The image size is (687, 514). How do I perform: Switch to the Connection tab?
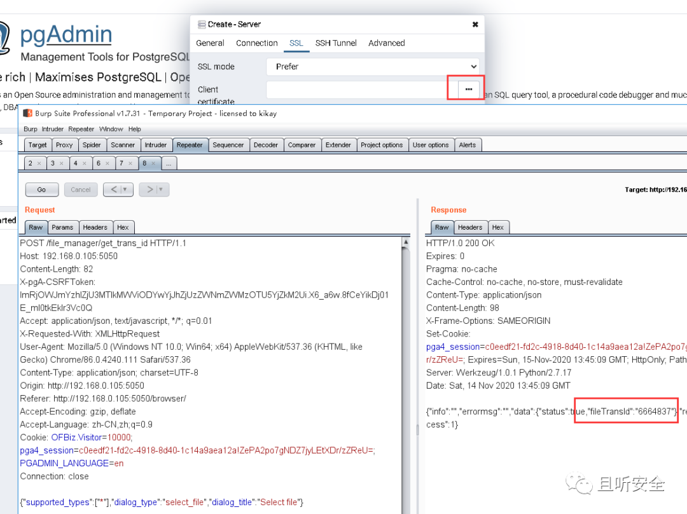click(x=257, y=43)
